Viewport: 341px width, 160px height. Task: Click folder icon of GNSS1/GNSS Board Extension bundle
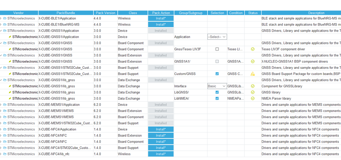tap(5, 55)
